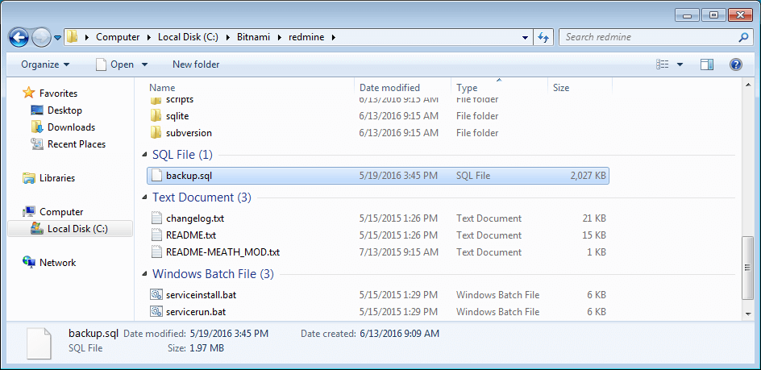761x370 pixels.
Task: Create a New folder
Action: (196, 64)
